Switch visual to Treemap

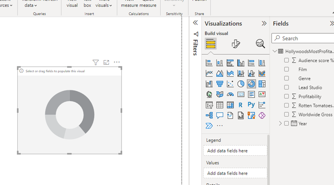point(262,84)
